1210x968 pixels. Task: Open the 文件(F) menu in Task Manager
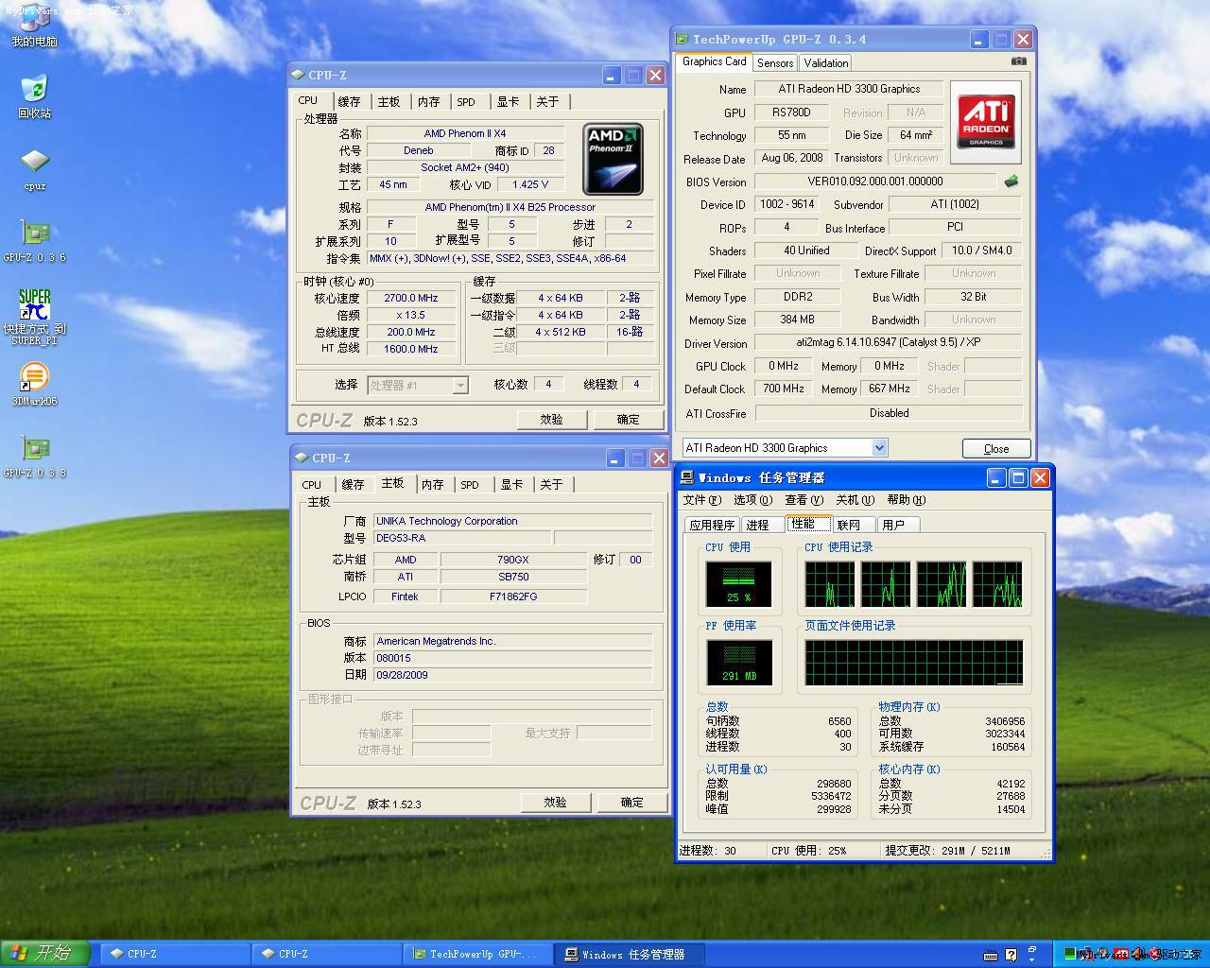pyautogui.click(x=701, y=500)
